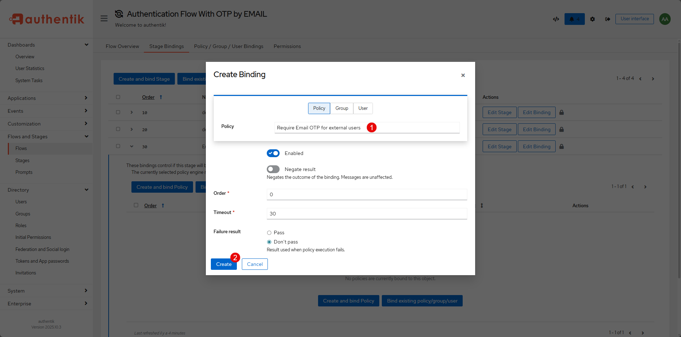This screenshot has height=337, width=681.
Task: Expand the Applications sidebar section
Action: pyautogui.click(x=46, y=98)
